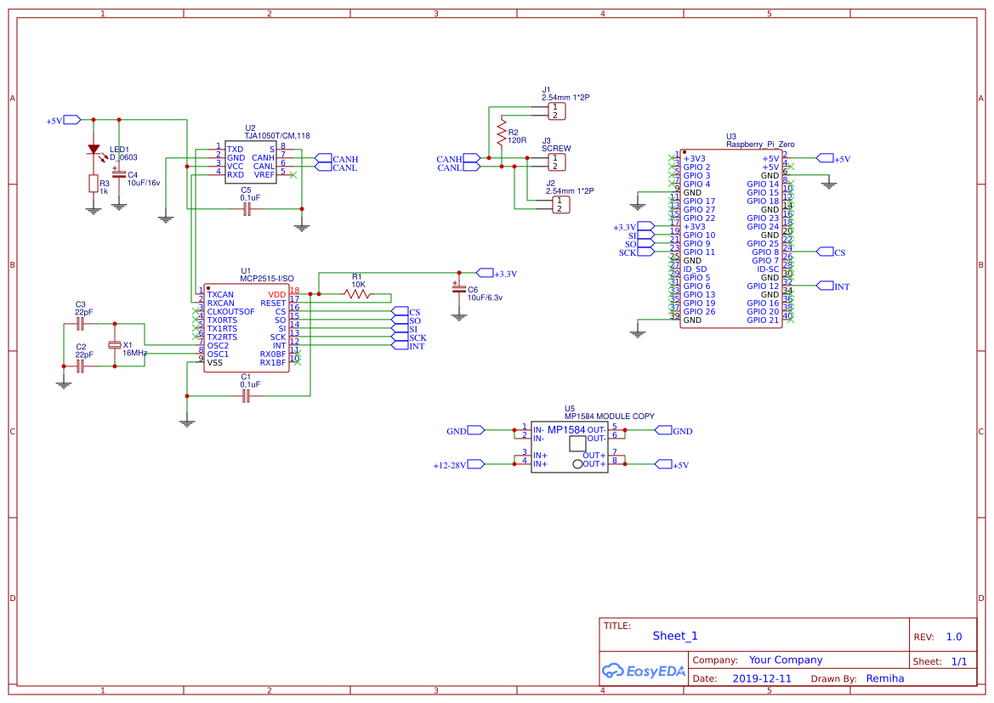Select the C5 0.1uF capacitor symbol
This screenshot has width=994, height=703.
247,208
